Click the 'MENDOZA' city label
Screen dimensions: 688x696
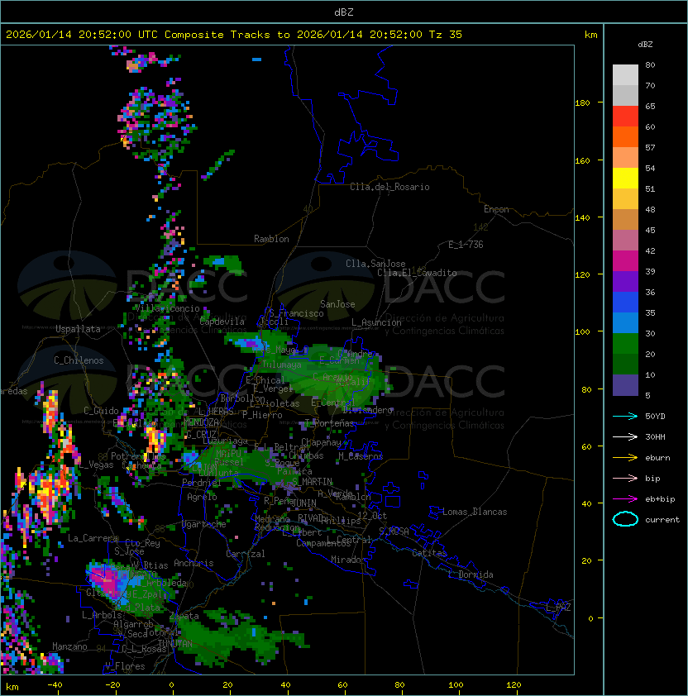click(201, 422)
